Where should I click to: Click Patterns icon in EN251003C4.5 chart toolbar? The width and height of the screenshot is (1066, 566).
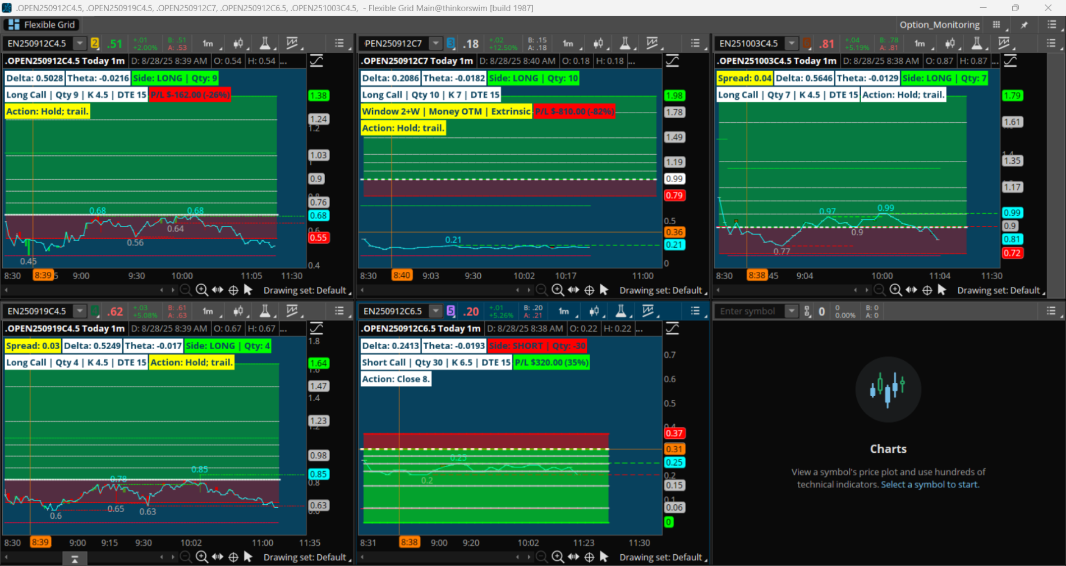point(1004,43)
